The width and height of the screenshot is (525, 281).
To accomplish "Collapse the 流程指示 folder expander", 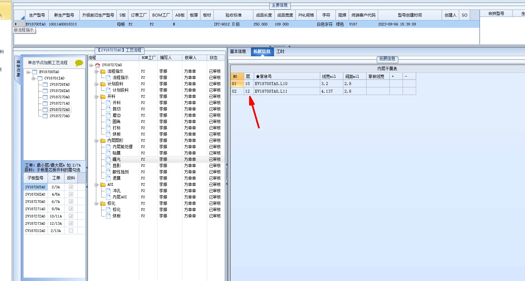I will [x=96, y=71].
